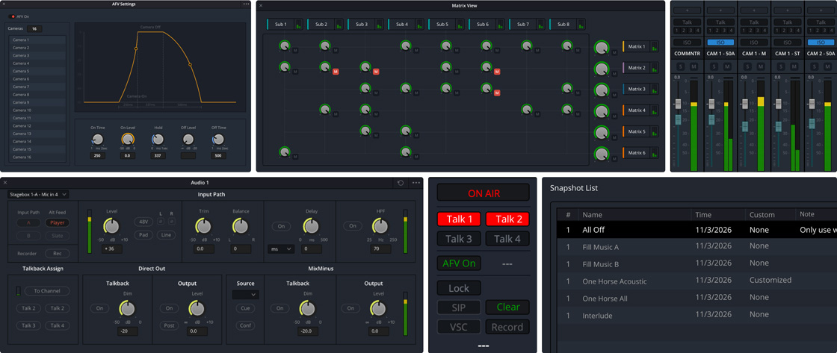The width and height of the screenshot is (837, 353).
Task: Expand the MixMinus Source dropdown
Action: (245, 295)
